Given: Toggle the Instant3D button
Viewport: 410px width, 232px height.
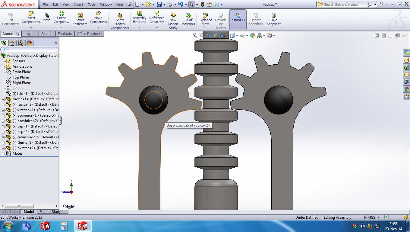Looking at the screenshot, I should click(x=238, y=20).
